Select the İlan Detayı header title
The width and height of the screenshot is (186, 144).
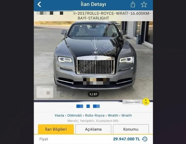(x=93, y=4)
